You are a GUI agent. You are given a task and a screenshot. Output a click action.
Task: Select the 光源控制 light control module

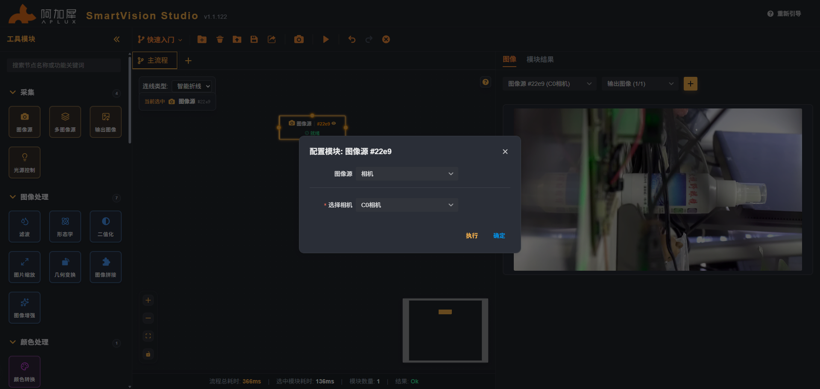point(24,162)
